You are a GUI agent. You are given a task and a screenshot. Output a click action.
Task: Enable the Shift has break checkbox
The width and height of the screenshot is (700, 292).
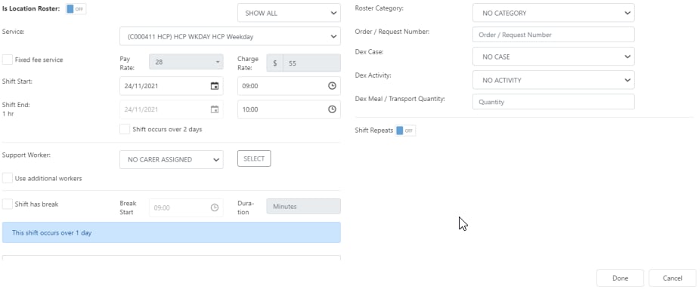pos(8,204)
